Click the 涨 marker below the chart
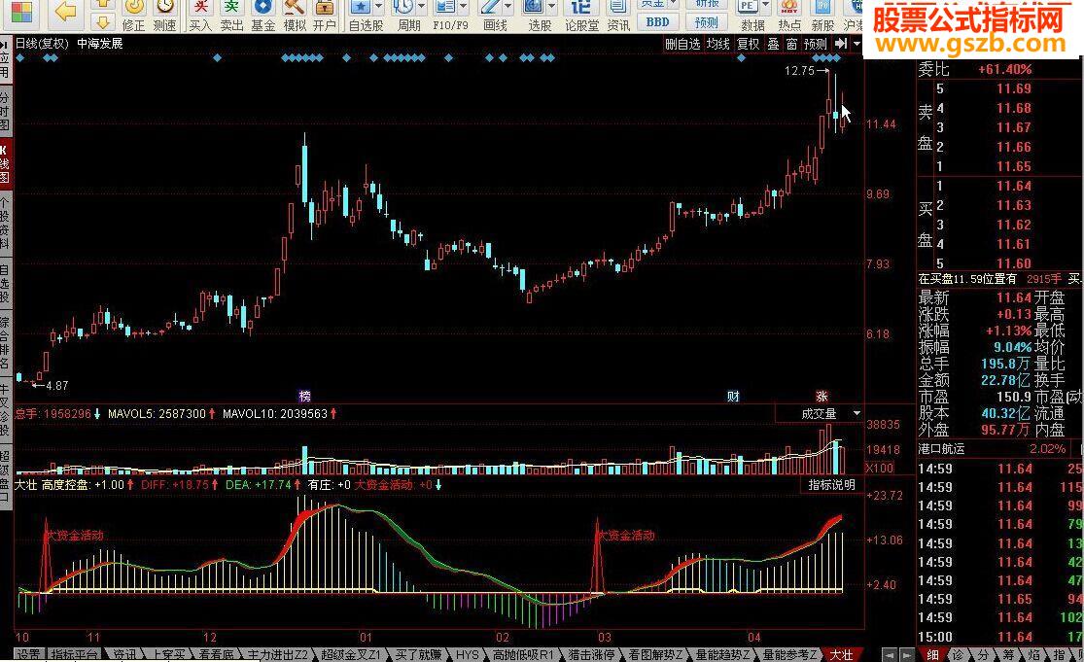1084x662 pixels. coord(822,396)
